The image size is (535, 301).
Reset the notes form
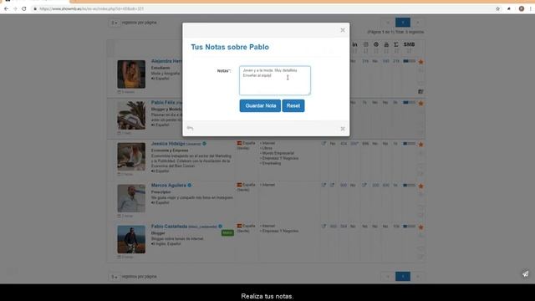pyautogui.click(x=293, y=106)
